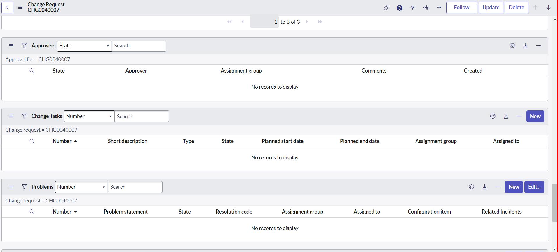Click the page number input field
The image size is (558, 252).
click(x=264, y=22)
